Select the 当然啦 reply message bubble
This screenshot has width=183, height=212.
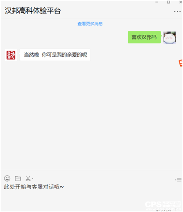(x=55, y=55)
